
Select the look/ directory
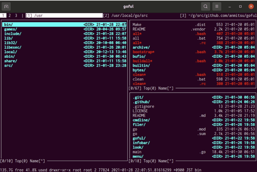tap(194, 147)
